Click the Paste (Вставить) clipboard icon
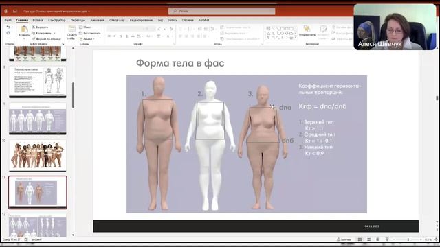This screenshot has height=247, width=440. (24, 29)
